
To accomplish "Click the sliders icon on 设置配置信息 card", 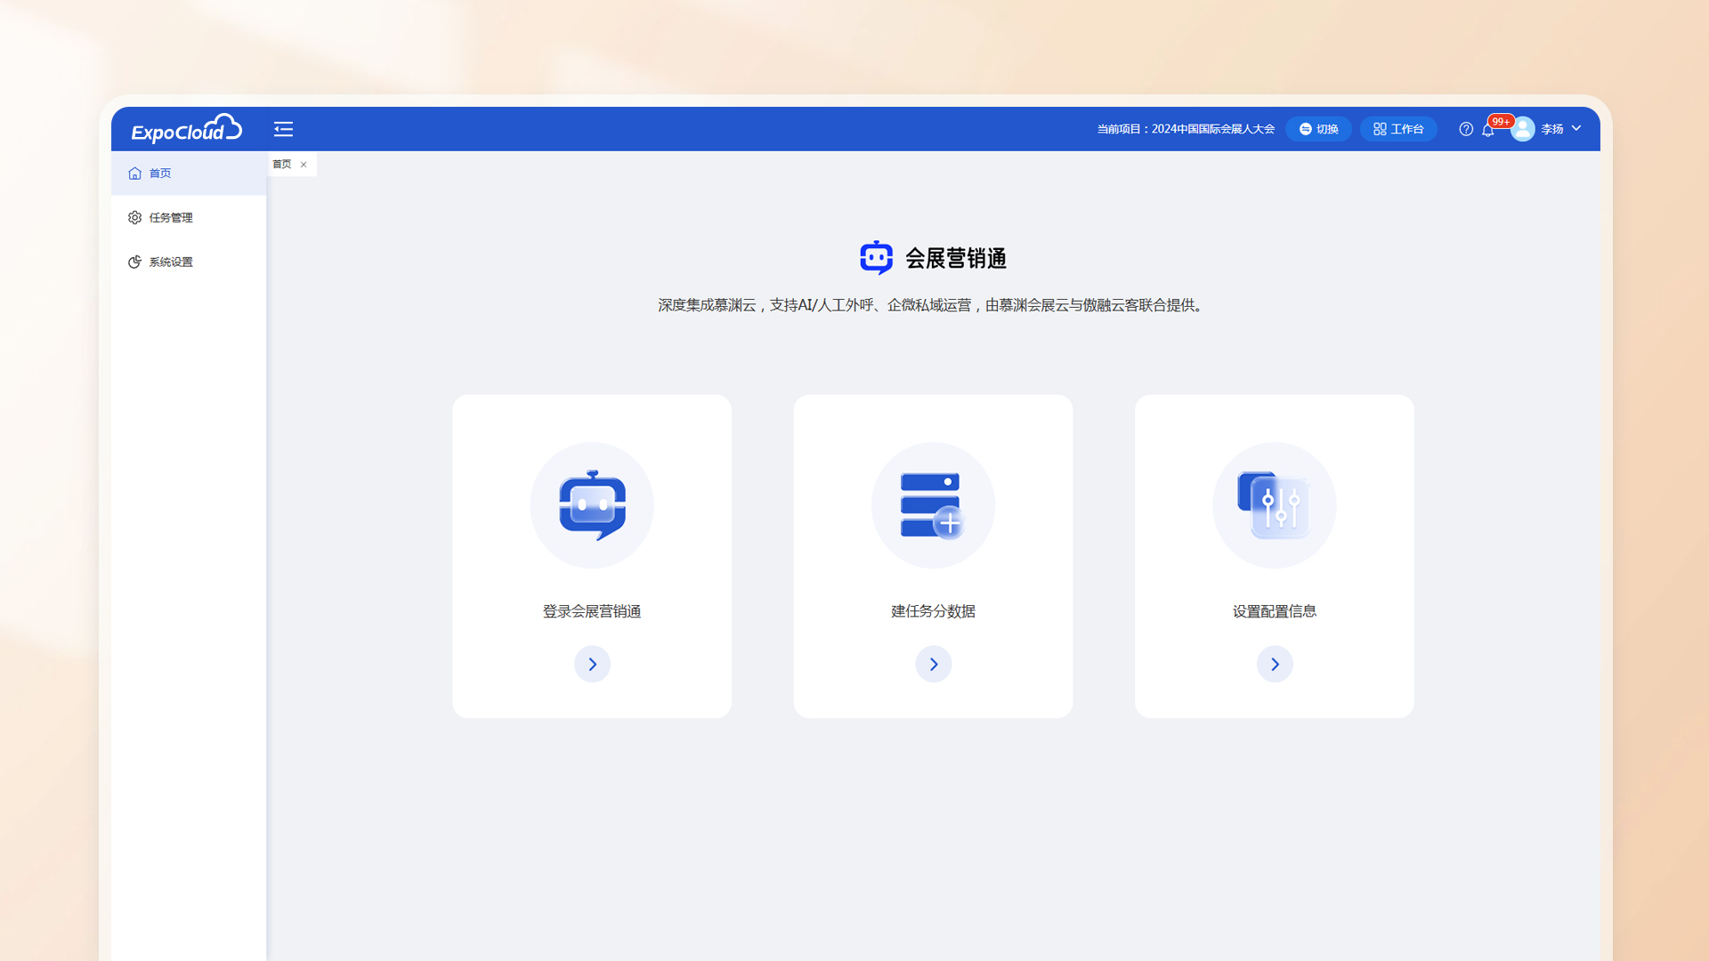I will (x=1275, y=505).
